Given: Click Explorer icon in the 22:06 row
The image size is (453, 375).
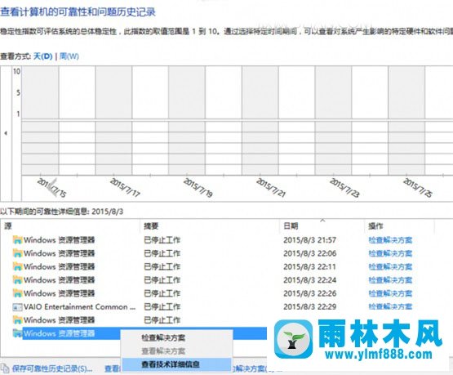Looking at the screenshot, I should pyautogui.click(x=17, y=253).
